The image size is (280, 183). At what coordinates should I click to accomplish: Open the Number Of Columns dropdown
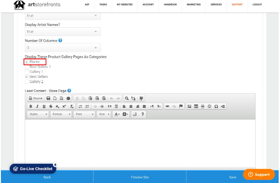(63, 48)
